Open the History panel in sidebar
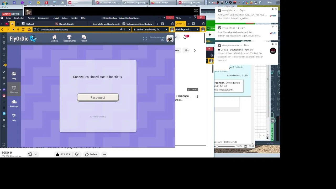Image resolution: width=336 pixels, height=189 pixels. tap(4, 54)
